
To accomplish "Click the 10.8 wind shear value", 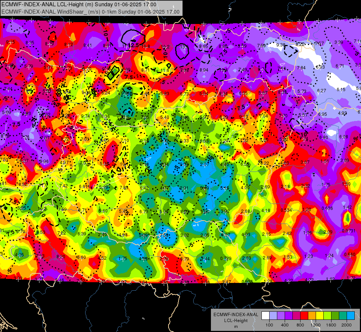I will pos(146,46).
